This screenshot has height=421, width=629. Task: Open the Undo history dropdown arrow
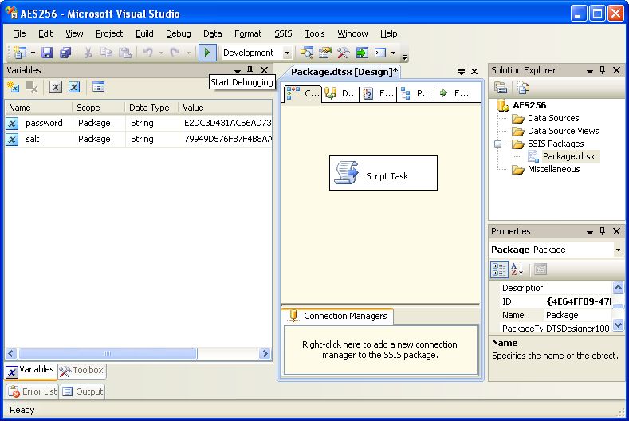click(161, 53)
